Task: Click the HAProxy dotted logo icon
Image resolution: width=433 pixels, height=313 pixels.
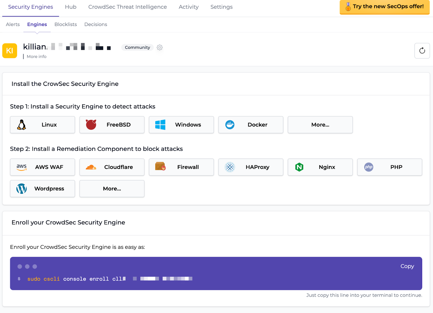Action: point(230,167)
